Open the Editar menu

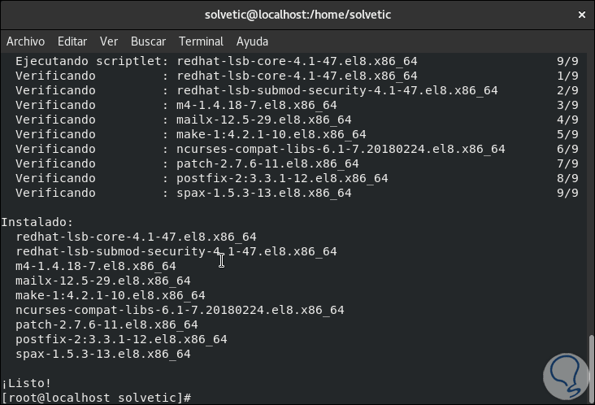[x=72, y=41]
